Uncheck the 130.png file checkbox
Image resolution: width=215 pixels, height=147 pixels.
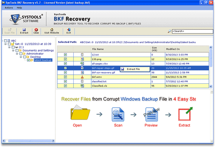click(66, 59)
